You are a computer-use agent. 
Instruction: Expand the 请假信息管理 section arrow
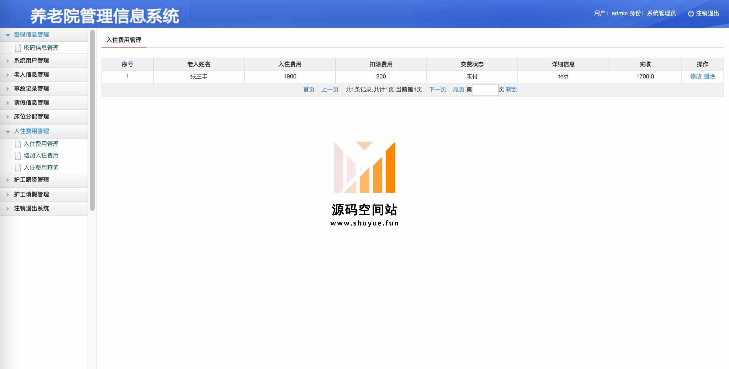click(8, 103)
